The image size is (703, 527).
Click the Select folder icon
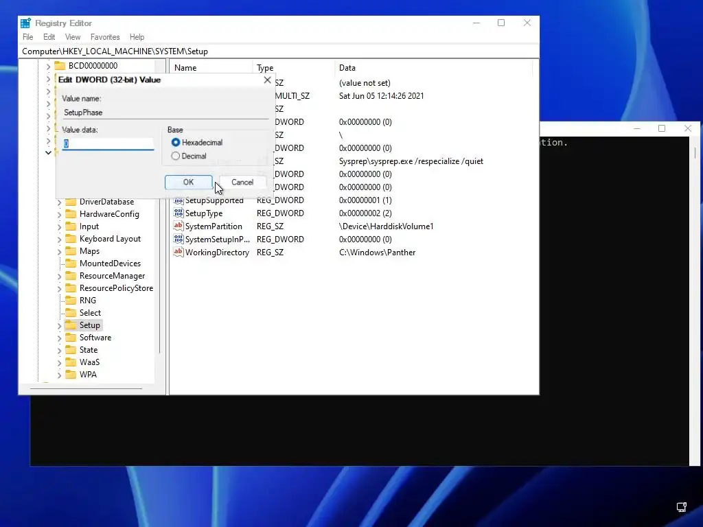[x=71, y=313]
